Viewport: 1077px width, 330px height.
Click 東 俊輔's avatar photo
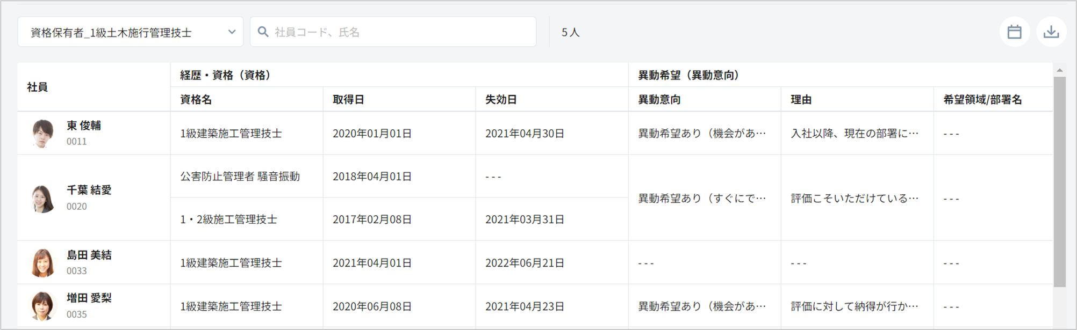(42, 133)
